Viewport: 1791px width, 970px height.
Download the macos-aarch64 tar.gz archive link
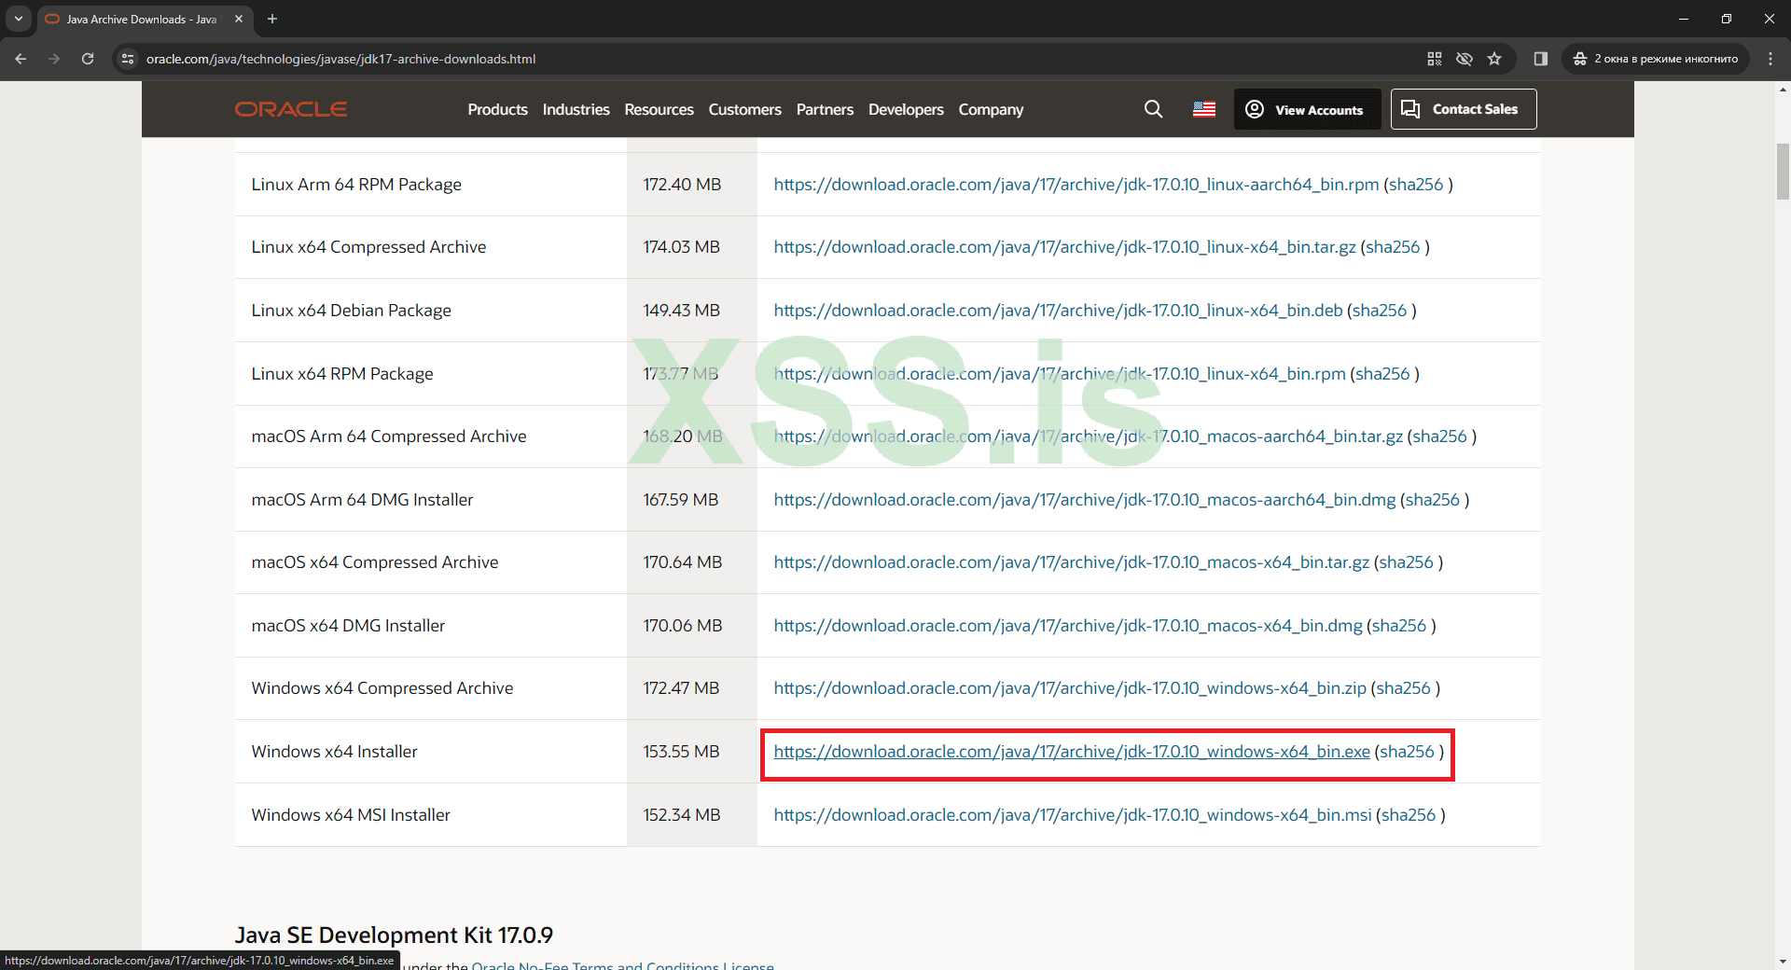(x=1089, y=436)
